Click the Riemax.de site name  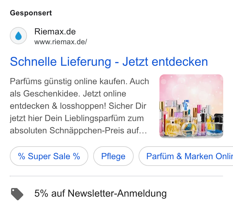[x=55, y=32]
